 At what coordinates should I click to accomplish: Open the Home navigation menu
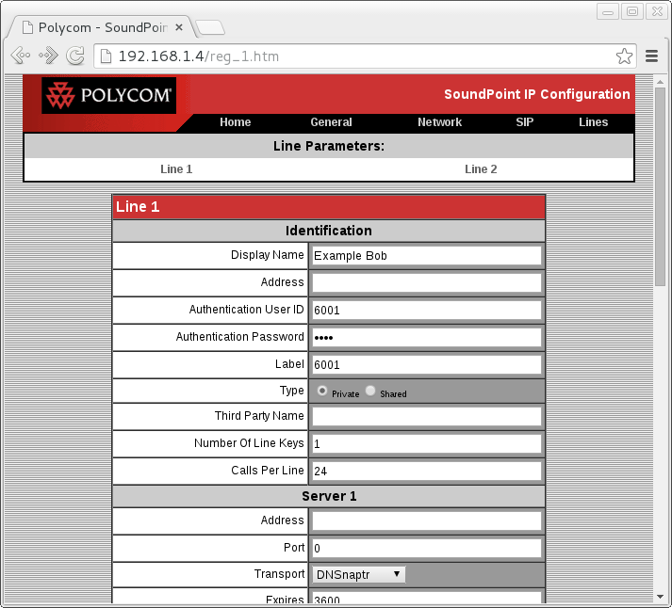(x=236, y=122)
